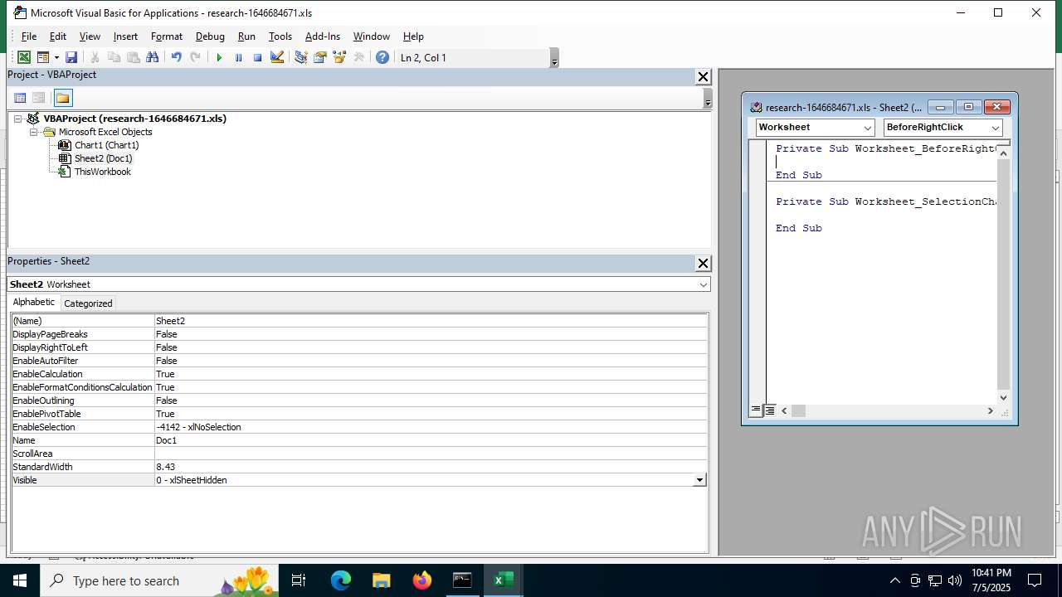Open the Sheet2 Worksheet object dropdown

[x=704, y=284]
